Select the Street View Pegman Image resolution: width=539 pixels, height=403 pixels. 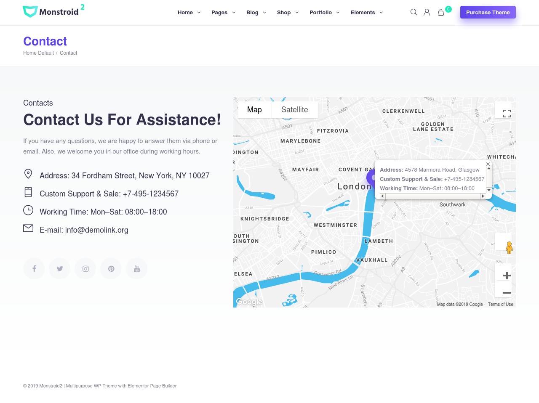(509, 248)
